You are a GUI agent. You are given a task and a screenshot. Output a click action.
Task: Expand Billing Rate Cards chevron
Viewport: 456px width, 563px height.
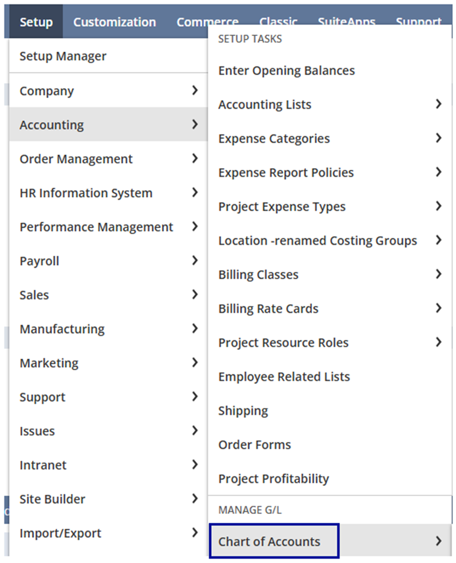(439, 308)
